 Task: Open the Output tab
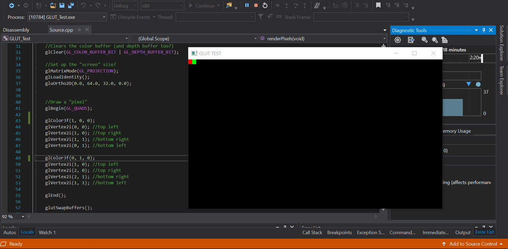463,232
